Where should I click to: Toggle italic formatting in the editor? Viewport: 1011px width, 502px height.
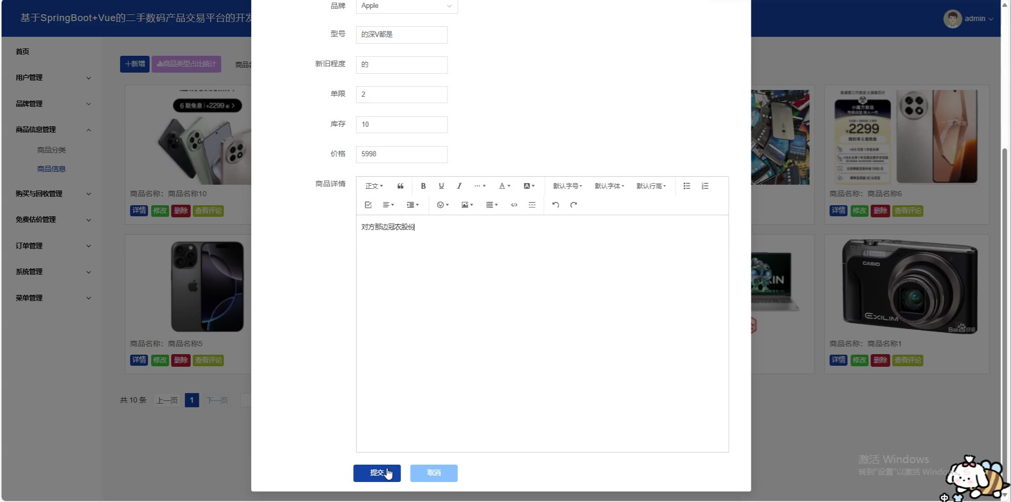point(459,186)
